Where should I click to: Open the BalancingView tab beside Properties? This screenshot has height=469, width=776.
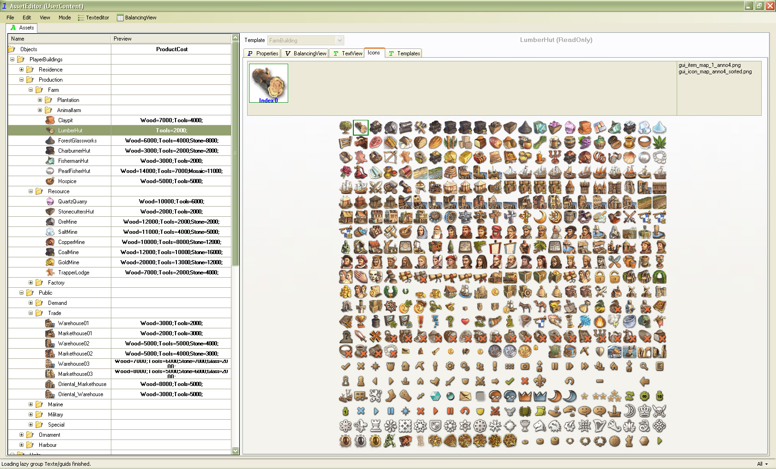(x=305, y=53)
